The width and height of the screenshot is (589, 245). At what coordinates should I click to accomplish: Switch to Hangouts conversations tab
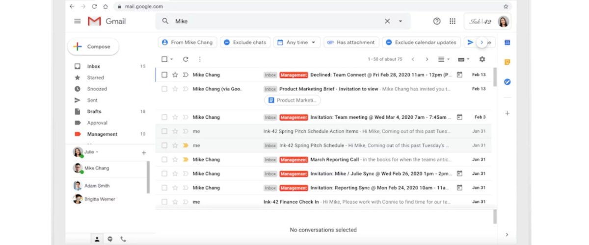[x=110, y=239]
